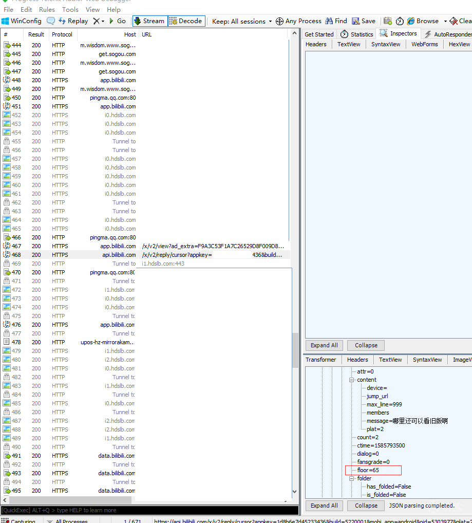Click the Remove sessions X icon
472x523 pixels.
(97, 21)
